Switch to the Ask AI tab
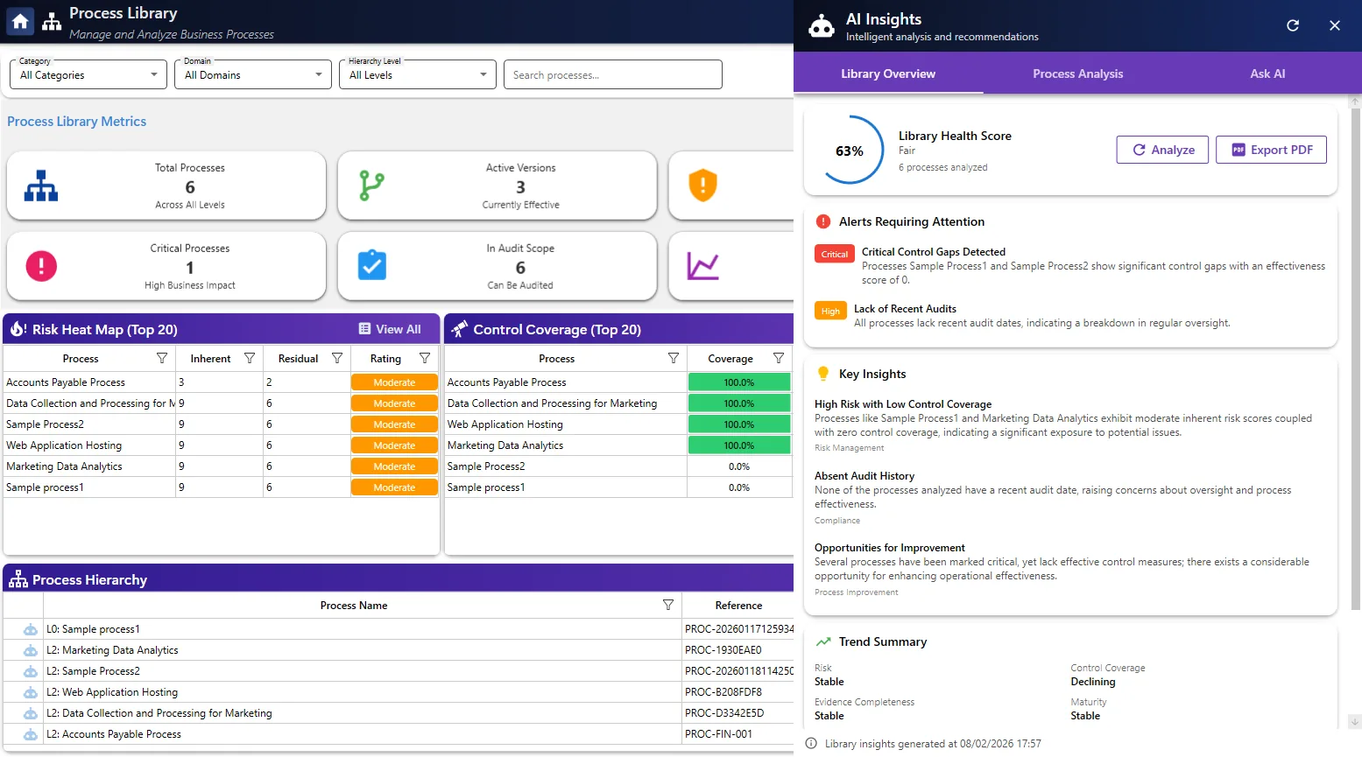This screenshot has height=757, width=1362. 1267,74
